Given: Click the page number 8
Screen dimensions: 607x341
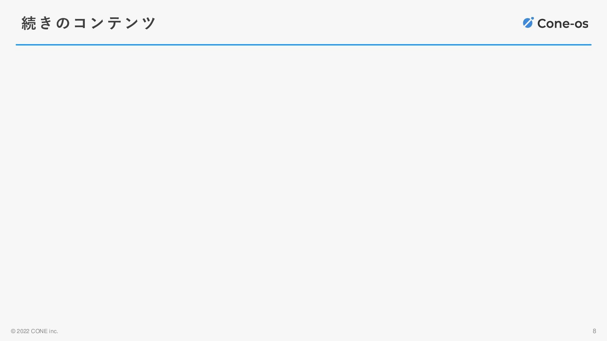Looking at the screenshot, I should tap(594, 331).
